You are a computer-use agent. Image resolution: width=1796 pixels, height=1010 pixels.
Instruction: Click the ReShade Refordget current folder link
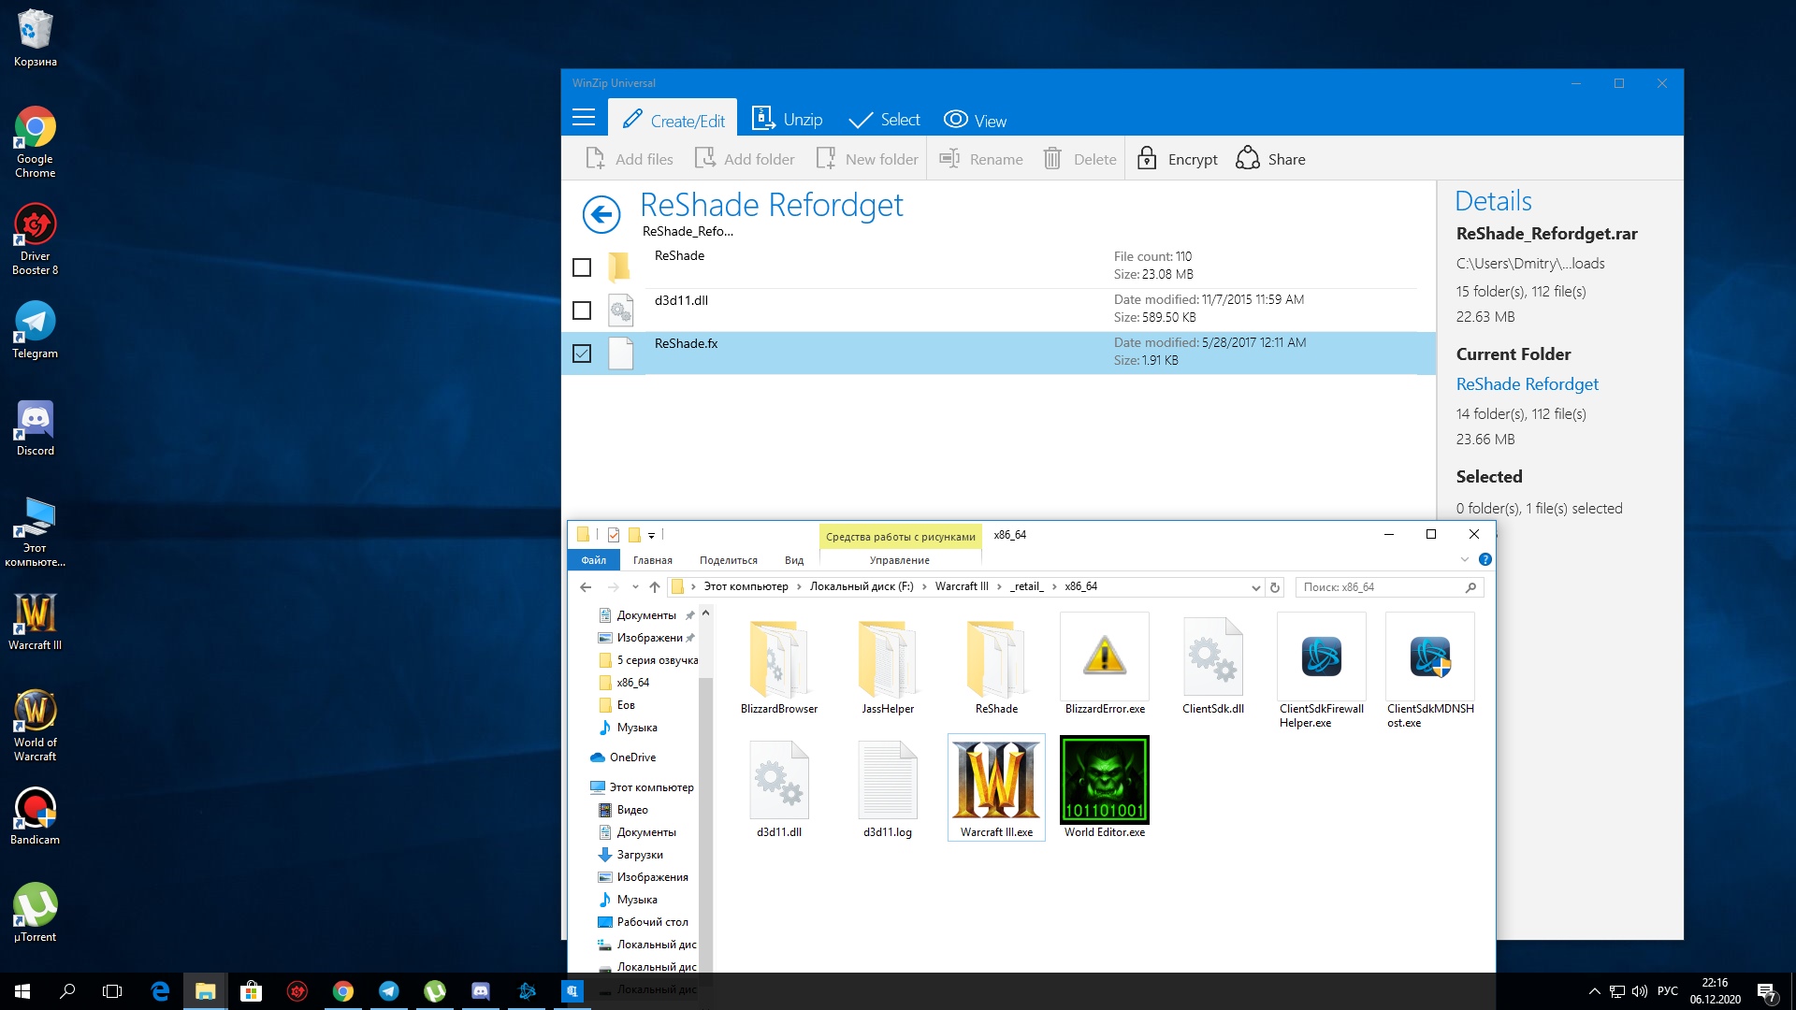click(x=1527, y=384)
